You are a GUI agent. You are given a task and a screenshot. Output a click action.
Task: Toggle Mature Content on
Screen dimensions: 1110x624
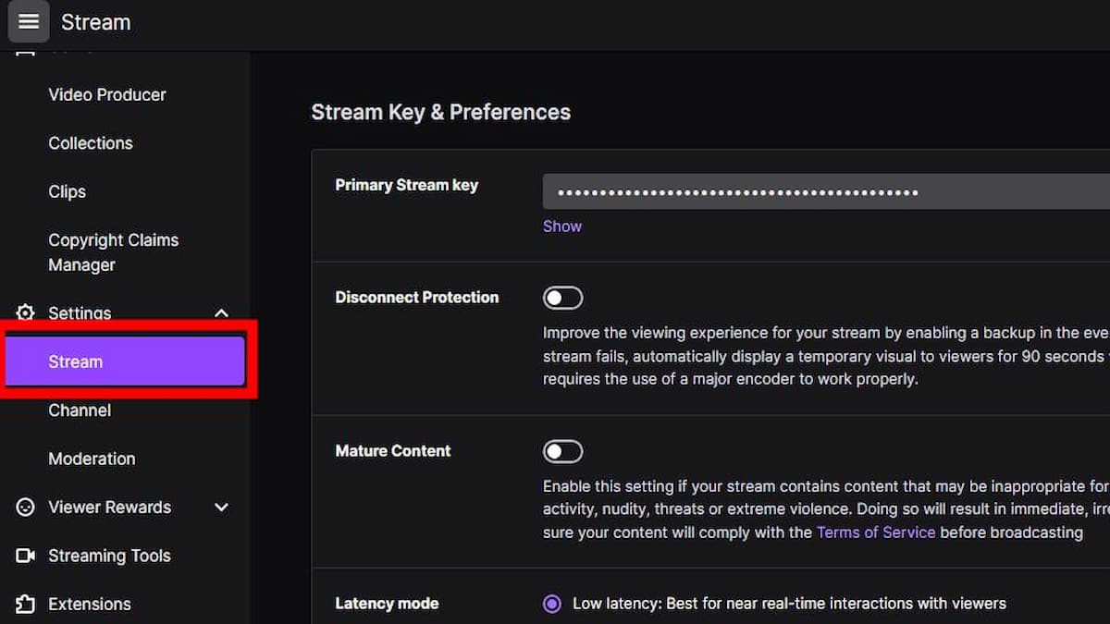[562, 450]
